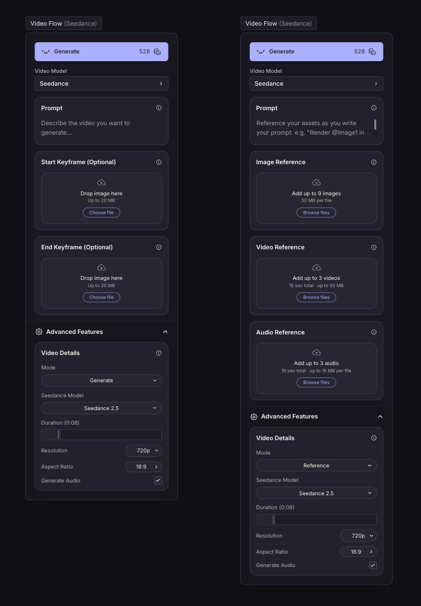Click credits coin icon on left Generate button
The height and width of the screenshot is (606, 421).
click(x=157, y=52)
